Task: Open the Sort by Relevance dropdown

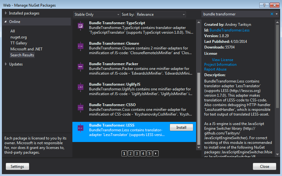Action: (161, 14)
